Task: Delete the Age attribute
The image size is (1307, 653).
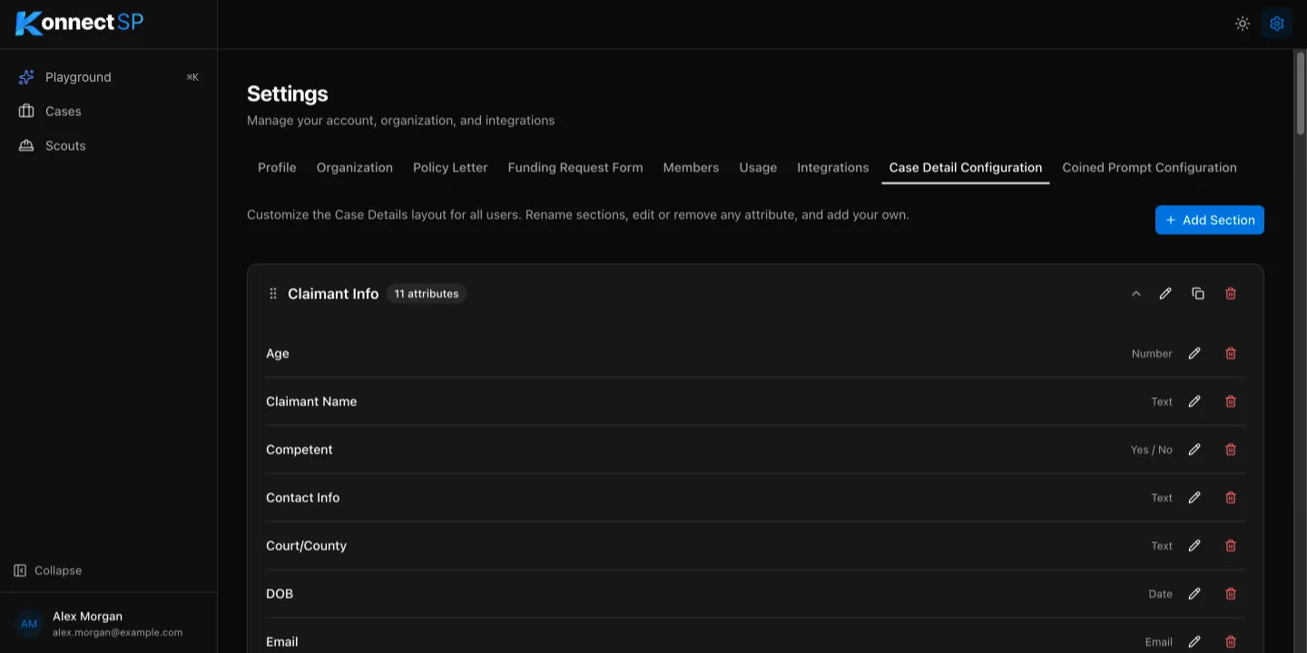Action: 1231,354
